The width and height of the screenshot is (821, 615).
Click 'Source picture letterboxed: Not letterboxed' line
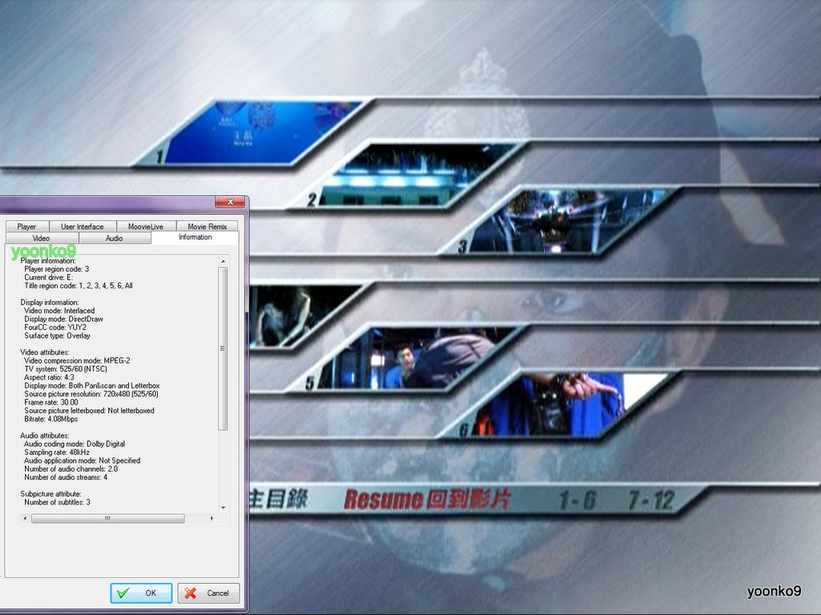[90, 411]
